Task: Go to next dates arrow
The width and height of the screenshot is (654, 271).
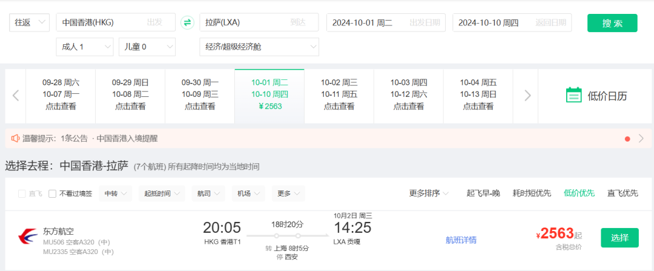Action: 527,96
